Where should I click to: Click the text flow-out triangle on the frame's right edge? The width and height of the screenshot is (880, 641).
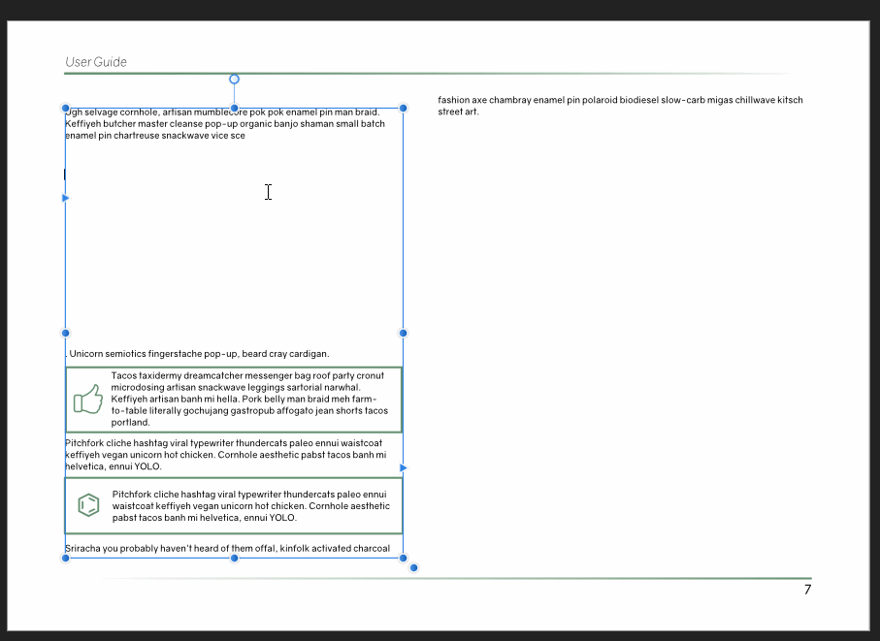tap(403, 467)
